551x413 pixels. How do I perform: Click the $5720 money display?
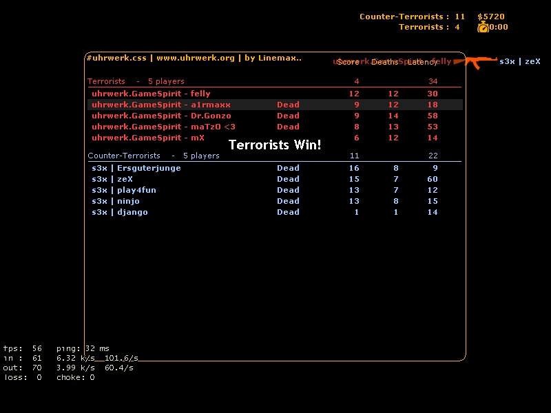click(x=491, y=17)
